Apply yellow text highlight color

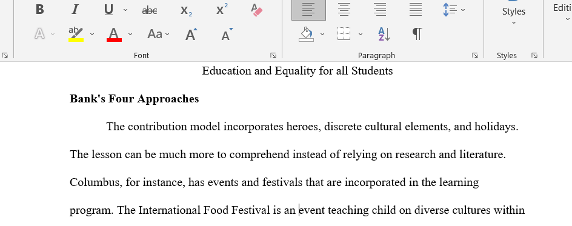click(76, 34)
